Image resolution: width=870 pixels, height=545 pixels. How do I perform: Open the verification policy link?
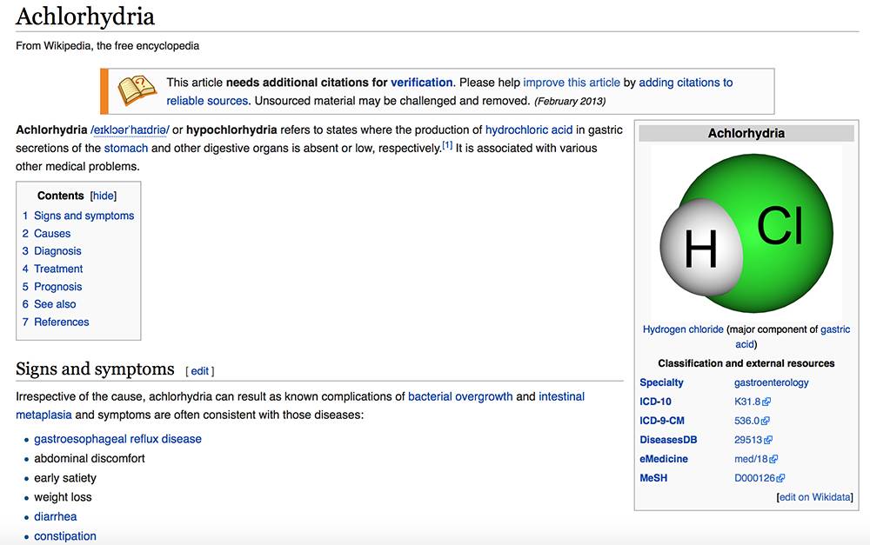(x=422, y=83)
